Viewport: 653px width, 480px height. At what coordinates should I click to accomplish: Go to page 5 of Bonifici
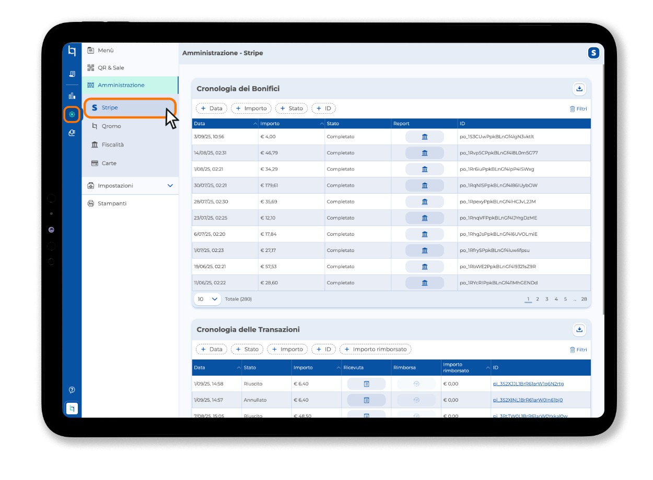(565, 299)
